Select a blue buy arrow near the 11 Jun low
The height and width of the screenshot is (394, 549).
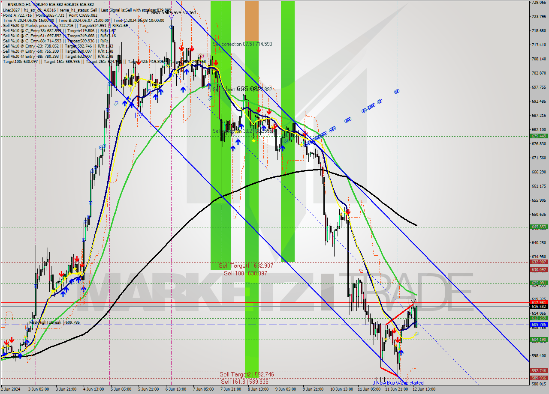(x=401, y=352)
